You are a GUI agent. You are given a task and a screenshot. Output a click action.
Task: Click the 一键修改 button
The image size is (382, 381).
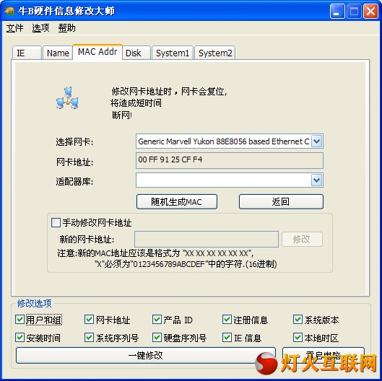tap(146, 356)
